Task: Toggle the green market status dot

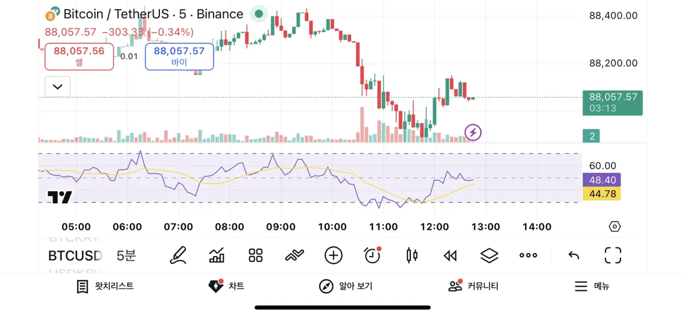Action: pos(259,14)
